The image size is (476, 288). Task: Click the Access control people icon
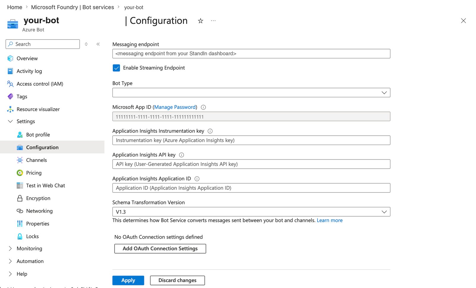(x=10, y=84)
